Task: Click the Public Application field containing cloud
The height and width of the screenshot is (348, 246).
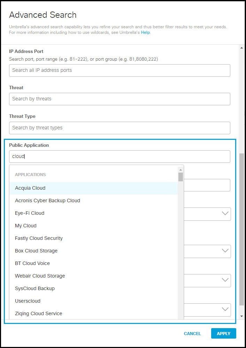Action: tap(120, 157)
